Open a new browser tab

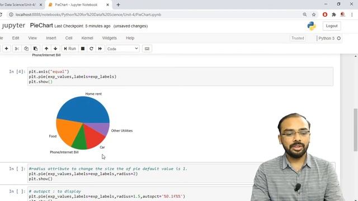coord(118,4)
